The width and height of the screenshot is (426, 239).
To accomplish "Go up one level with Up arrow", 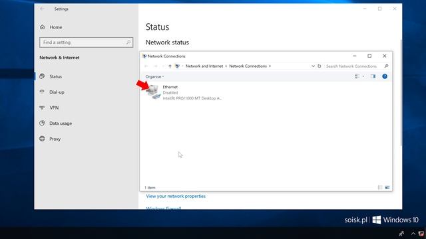I will [x=170, y=66].
